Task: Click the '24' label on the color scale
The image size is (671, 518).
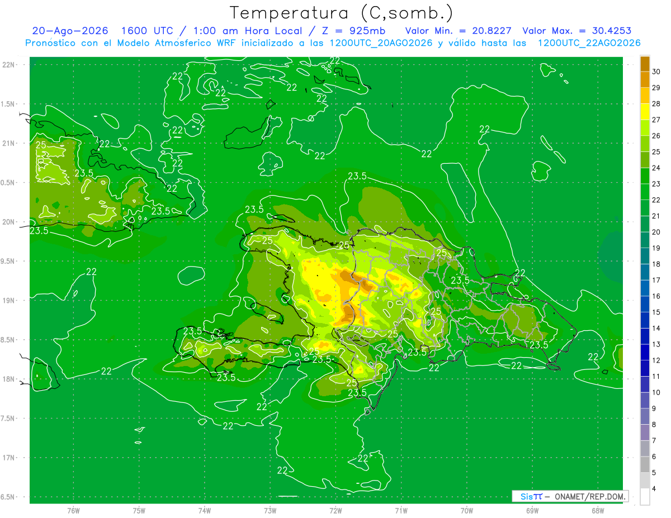Action: pyautogui.click(x=656, y=168)
